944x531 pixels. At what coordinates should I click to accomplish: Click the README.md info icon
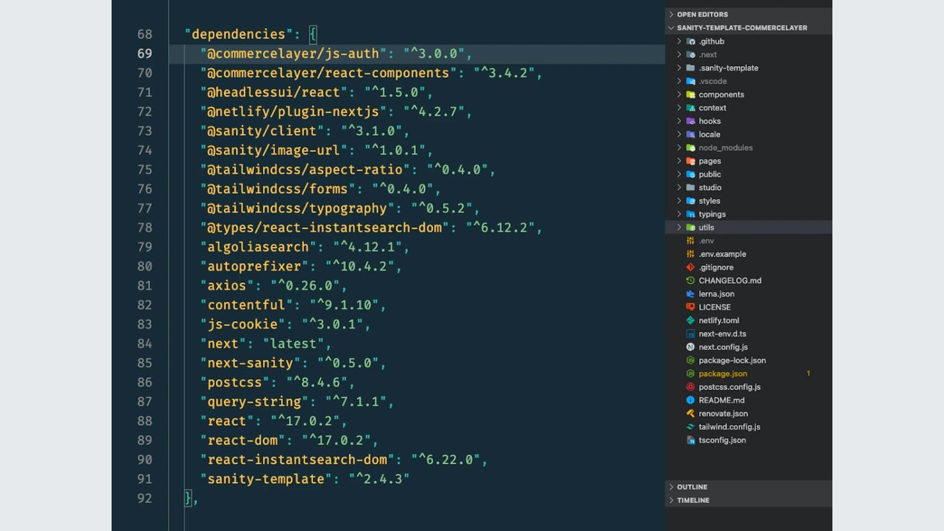click(691, 400)
